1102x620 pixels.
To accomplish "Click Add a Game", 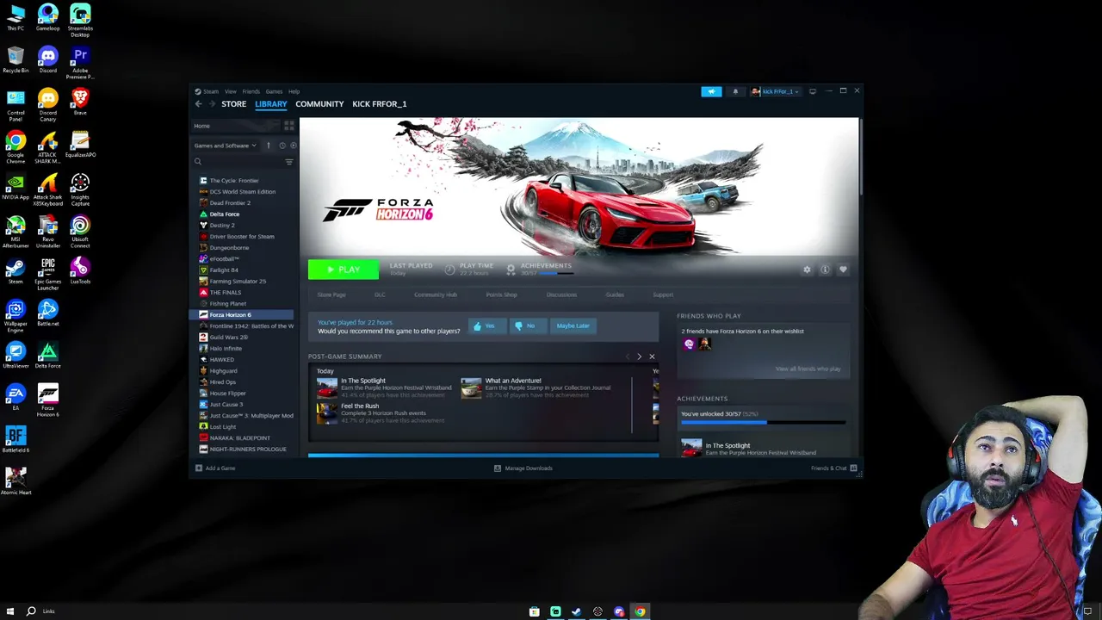I will pyautogui.click(x=215, y=468).
